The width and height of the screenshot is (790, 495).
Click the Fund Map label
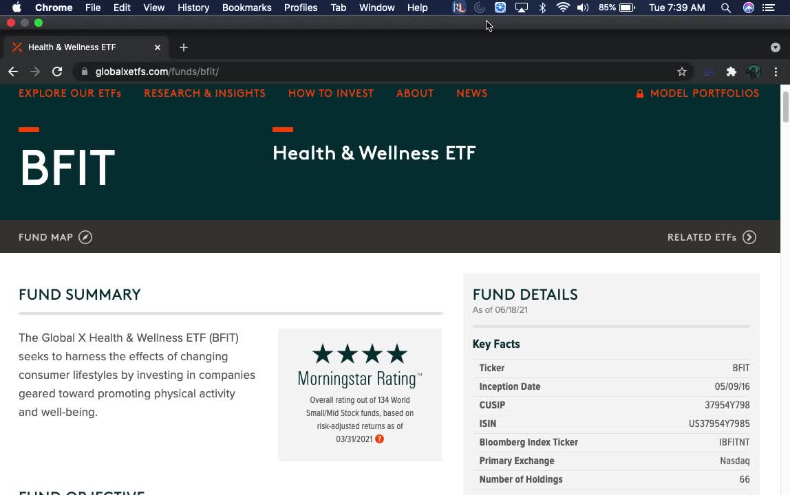point(46,237)
